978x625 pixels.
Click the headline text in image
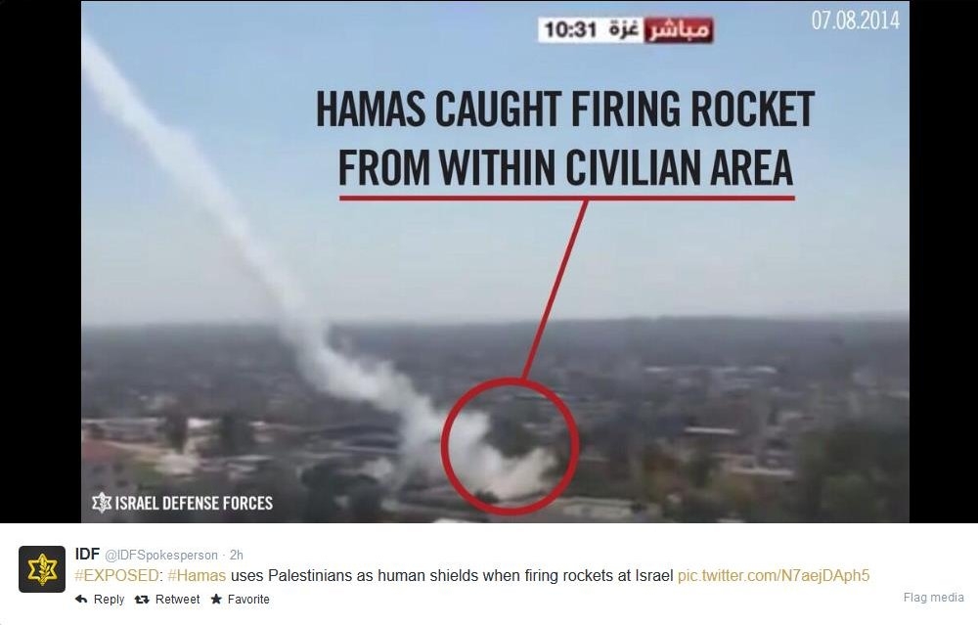[x=565, y=137]
